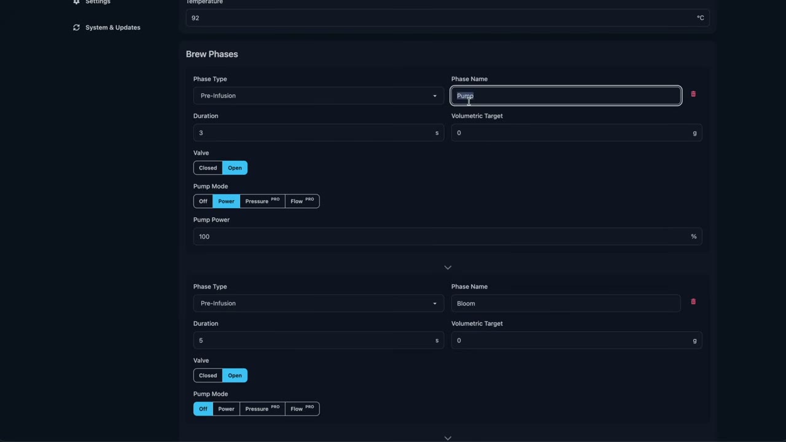Edit Pump phase Volumetric Target field
This screenshot has width=786, height=442.
tap(577, 133)
